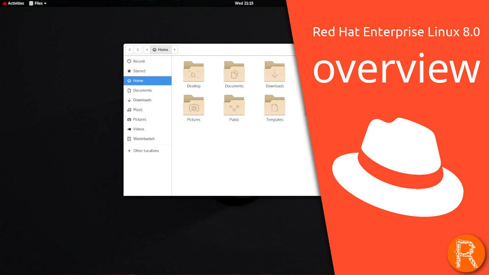Click the Home path bar button
The height and width of the screenshot is (275, 489).
pyautogui.click(x=160, y=50)
